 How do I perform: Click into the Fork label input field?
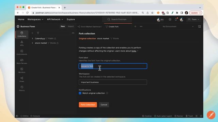(113, 66)
